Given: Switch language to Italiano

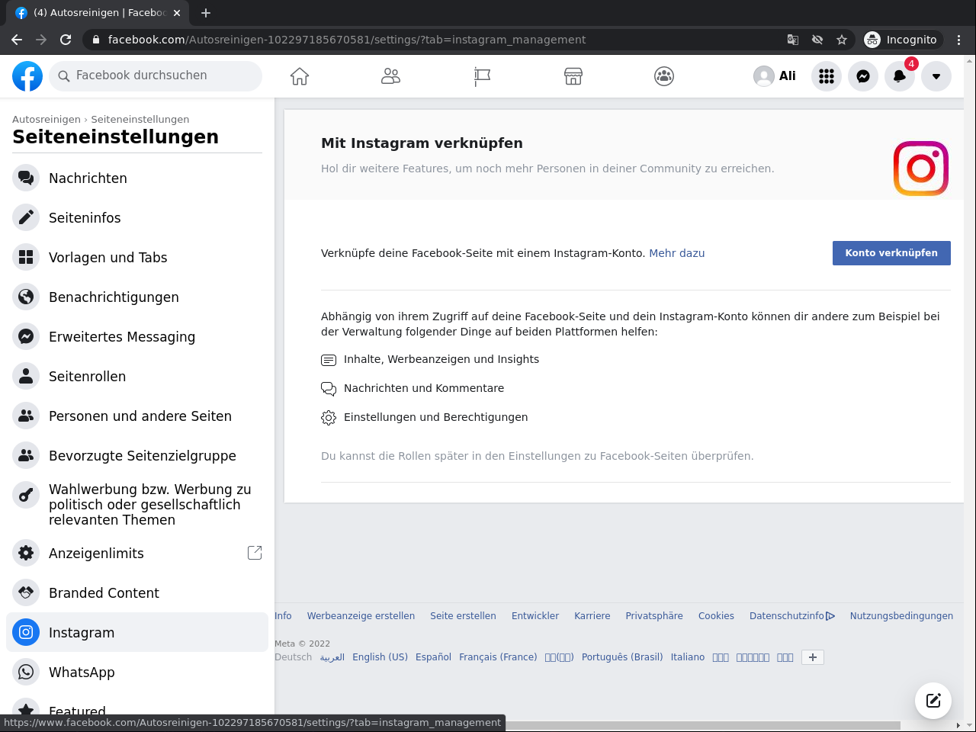Looking at the screenshot, I should point(688,657).
